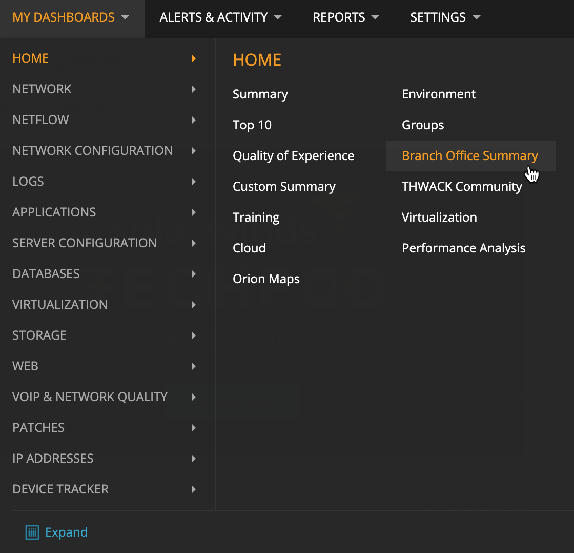Expand the Device Tracker submenu arrow

[194, 489]
